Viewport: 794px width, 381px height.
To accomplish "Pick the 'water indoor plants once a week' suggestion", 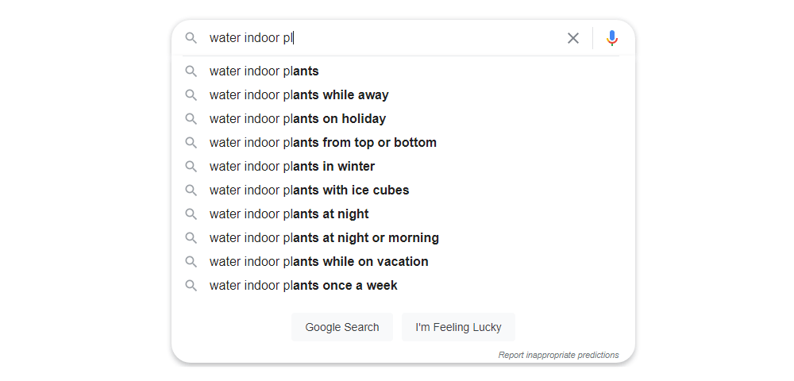I will [403, 286].
